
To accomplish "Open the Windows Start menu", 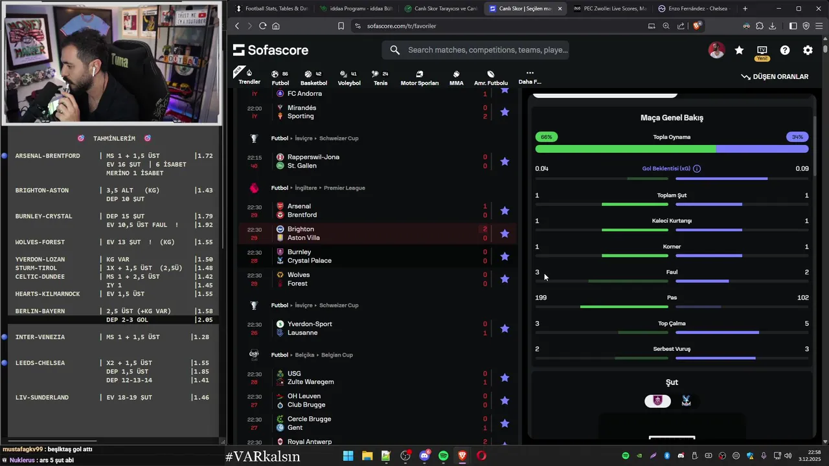I will (348, 456).
